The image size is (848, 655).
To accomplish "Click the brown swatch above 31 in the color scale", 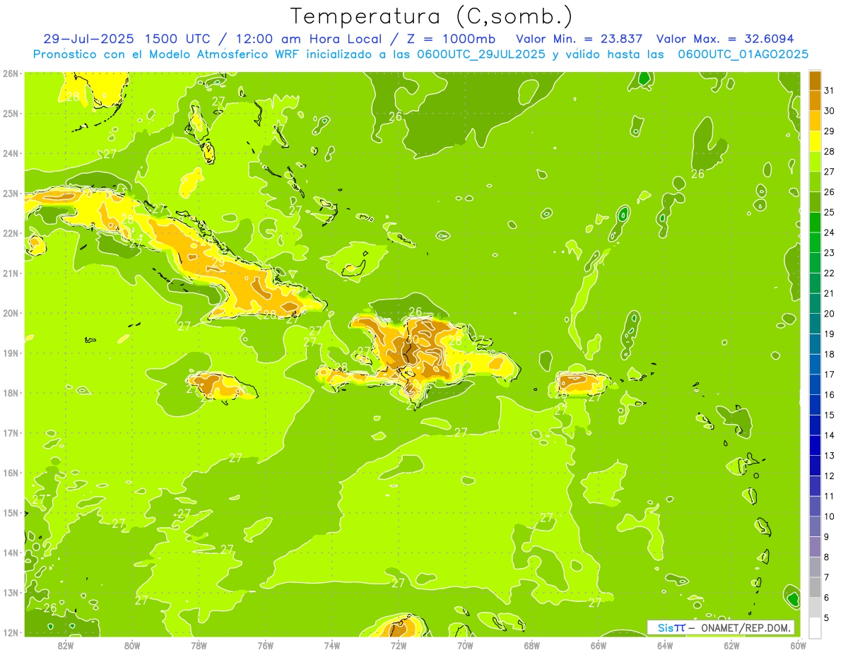I will (x=815, y=81).
